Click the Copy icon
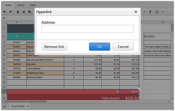175x111 pixels. 29,12
